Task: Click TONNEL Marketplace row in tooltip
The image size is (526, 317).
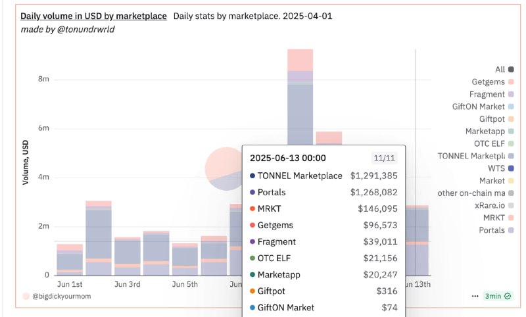Action: point(323,176)
